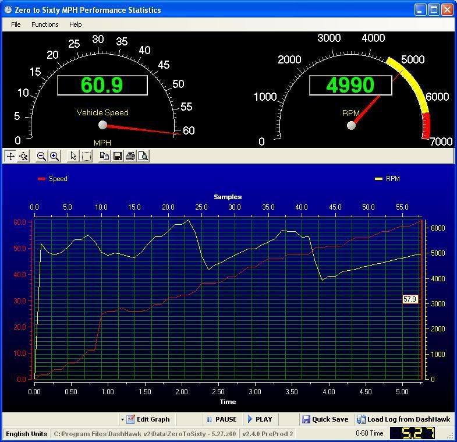Zoom in on the graph
This screenshot has width=457, height=442.
pos(55,156)
